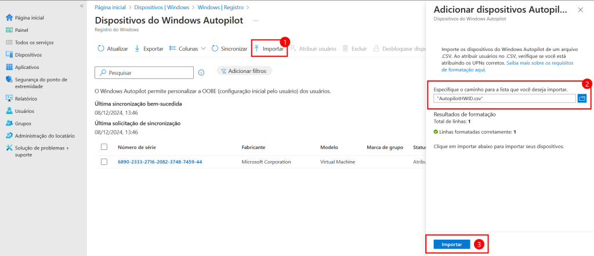Sort by Fabricante column header
Viewport: 594px width, 256px height.
point(253,148)
